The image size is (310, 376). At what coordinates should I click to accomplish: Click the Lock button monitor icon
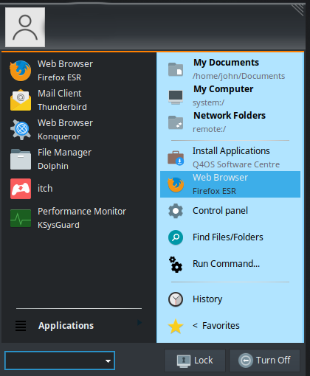[184, 361]
